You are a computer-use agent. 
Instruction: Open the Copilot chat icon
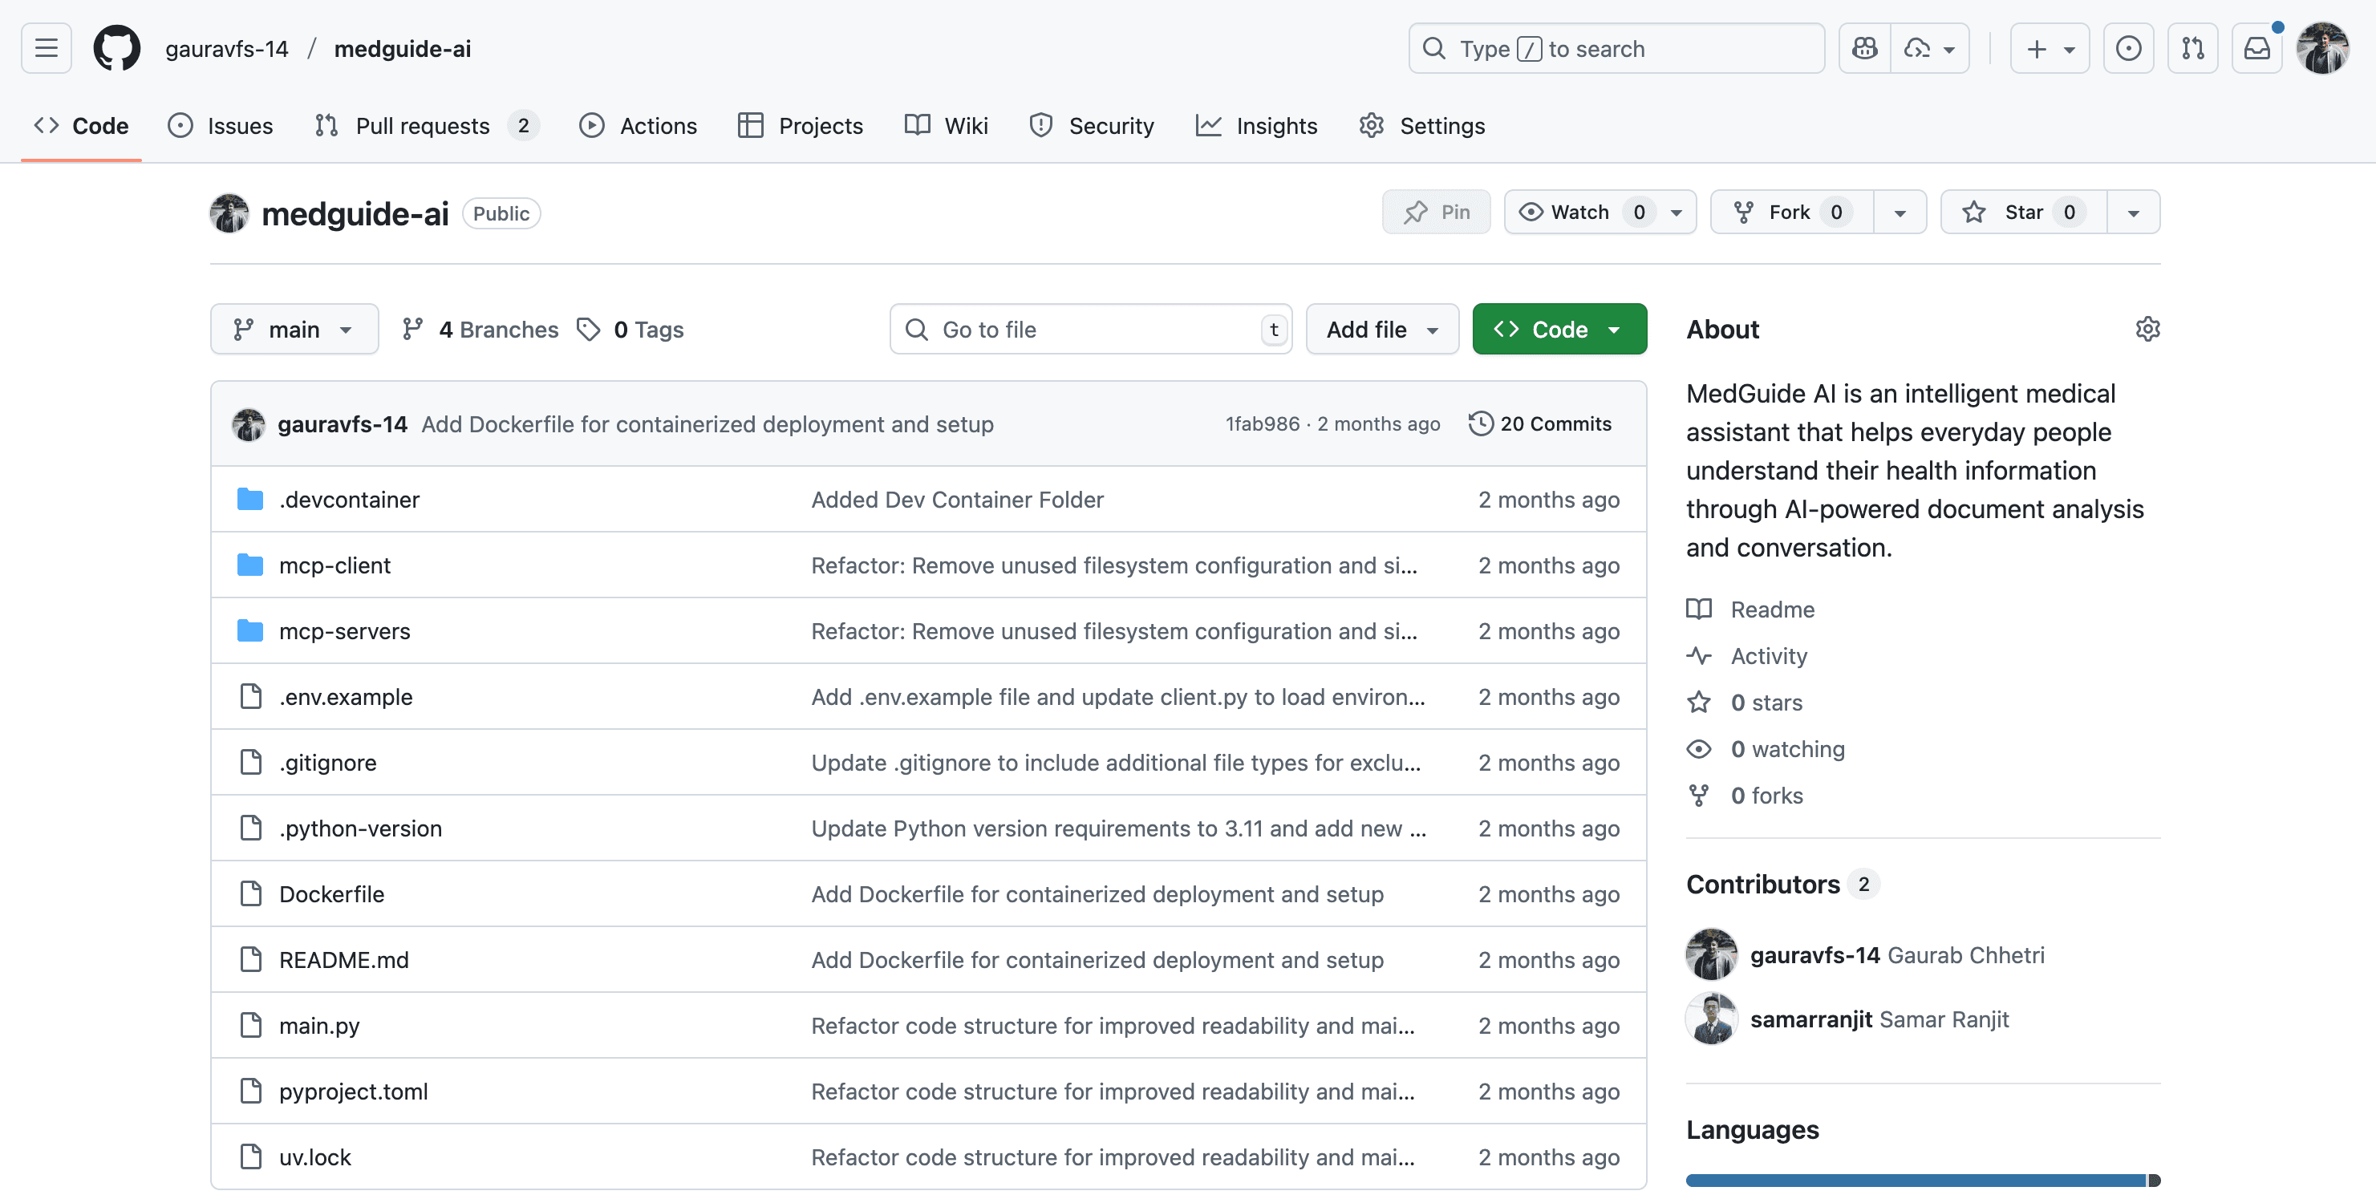click(1864, 48)
